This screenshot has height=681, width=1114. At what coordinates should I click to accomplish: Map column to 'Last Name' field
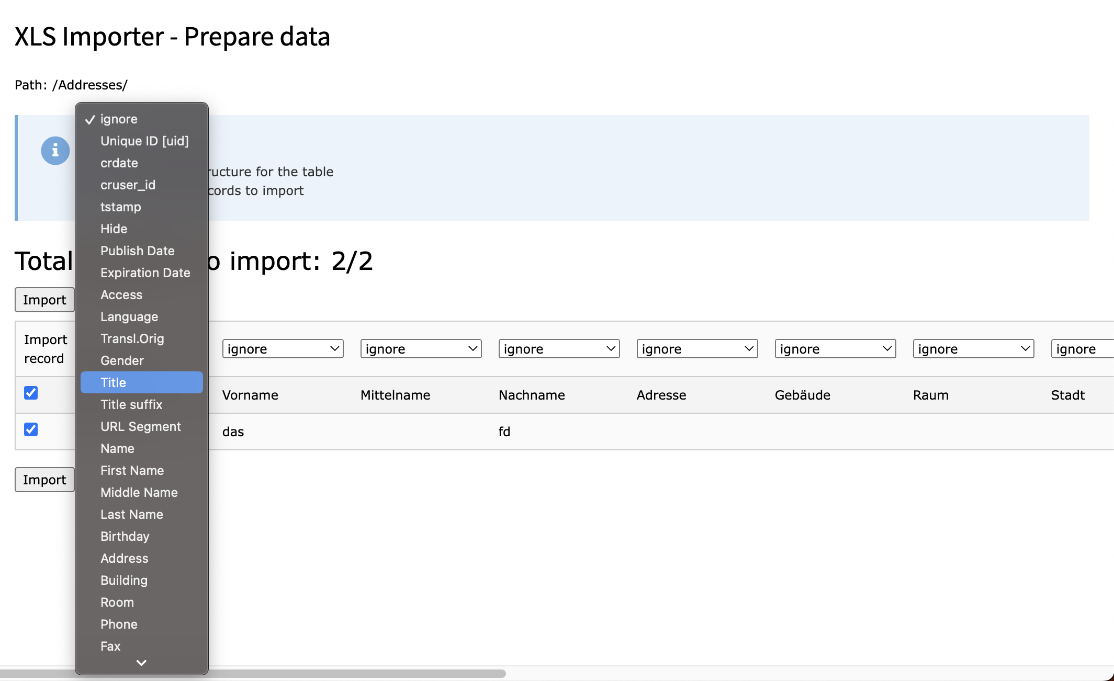pos(142,515)
